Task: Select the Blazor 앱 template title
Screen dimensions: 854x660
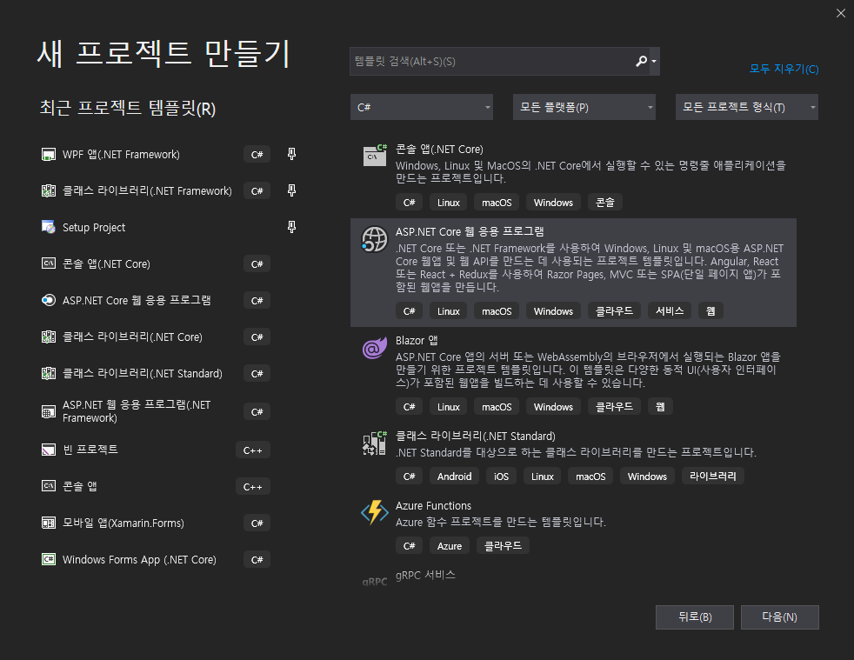Action: [417, 341]
